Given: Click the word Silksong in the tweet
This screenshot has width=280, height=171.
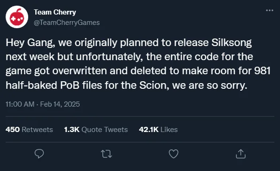Looking at the screenshot, I should click(232, 43).
